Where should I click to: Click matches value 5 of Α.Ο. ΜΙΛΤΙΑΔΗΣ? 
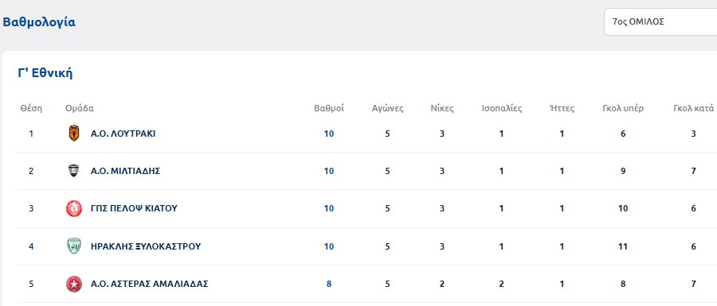387,171
